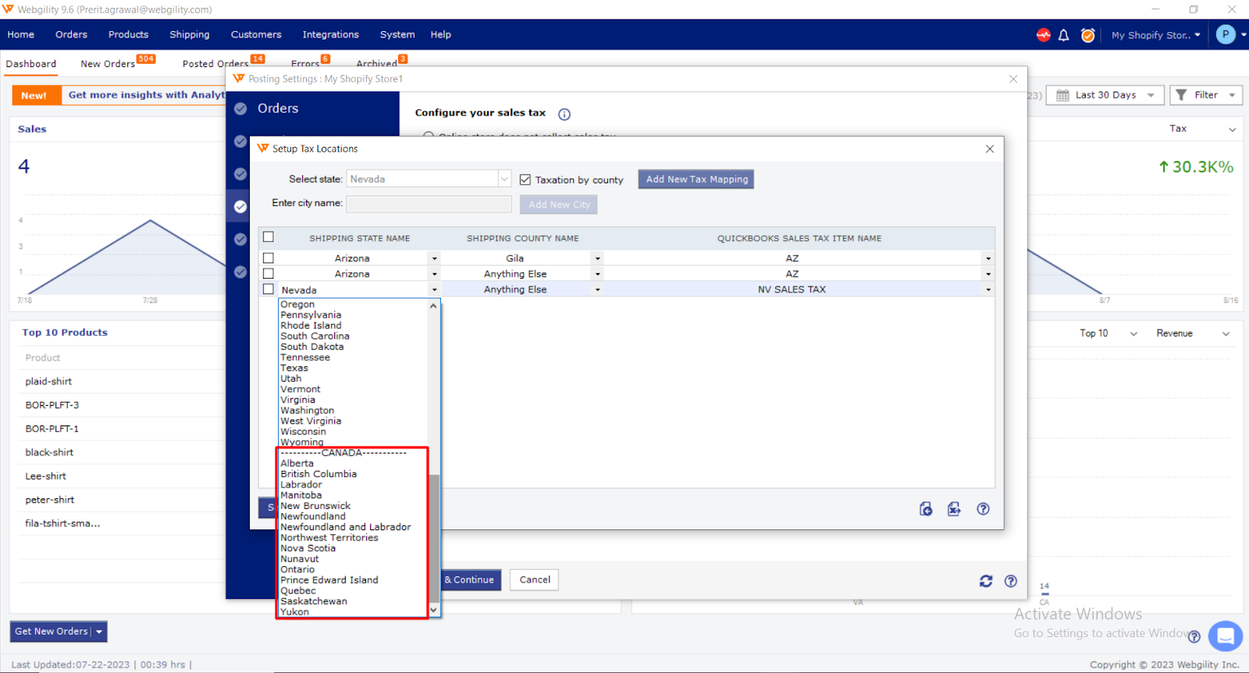Open the My Shopify Store dropdown
Viewport: 1249px width, 673px height.
(1156, 35)
